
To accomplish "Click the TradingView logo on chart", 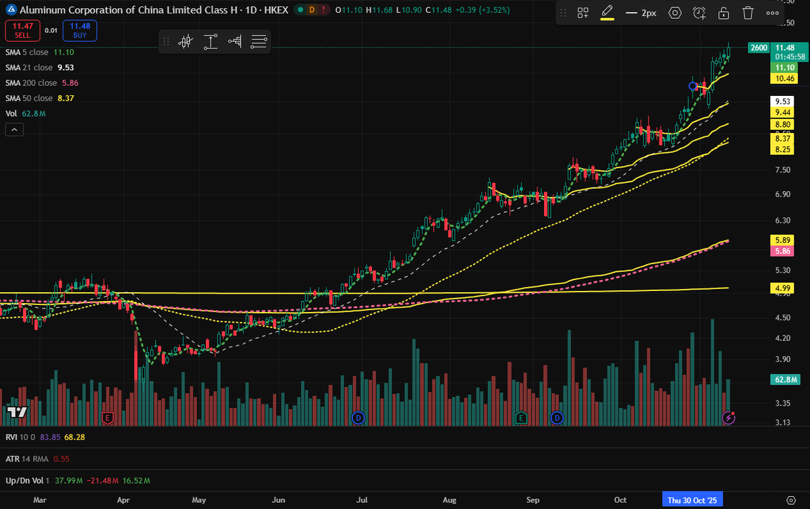I will click(17, 411).
